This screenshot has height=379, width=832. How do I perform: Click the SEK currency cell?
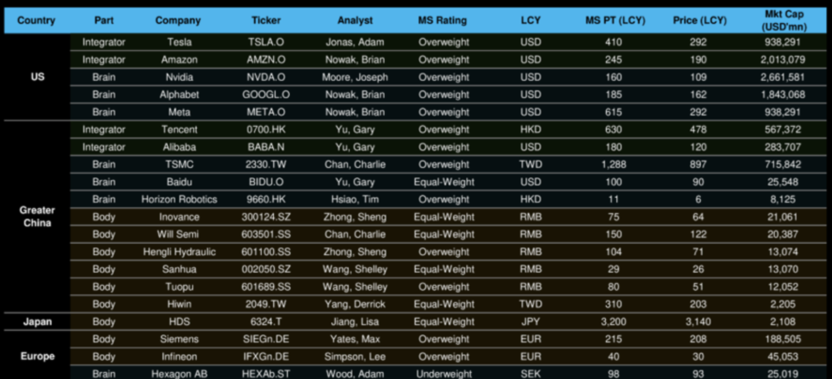(x=531, y=374)
